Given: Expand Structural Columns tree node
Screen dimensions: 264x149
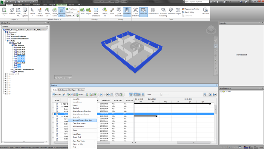Looking at the screenshot, I should click(8, 36).
